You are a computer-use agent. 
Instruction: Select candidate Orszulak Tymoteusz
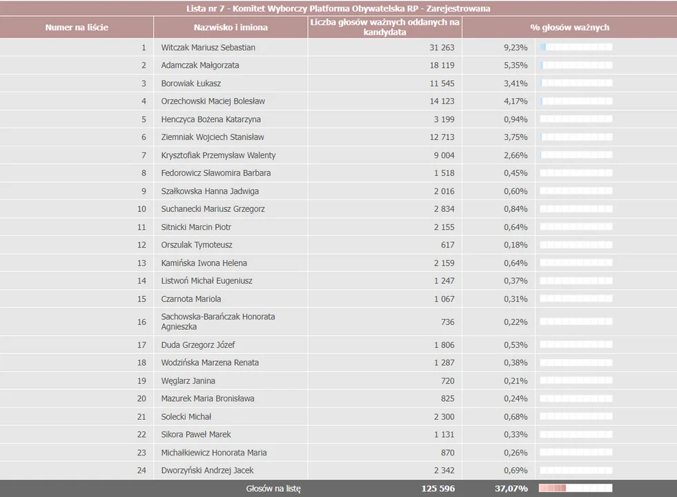click(197, 245)
